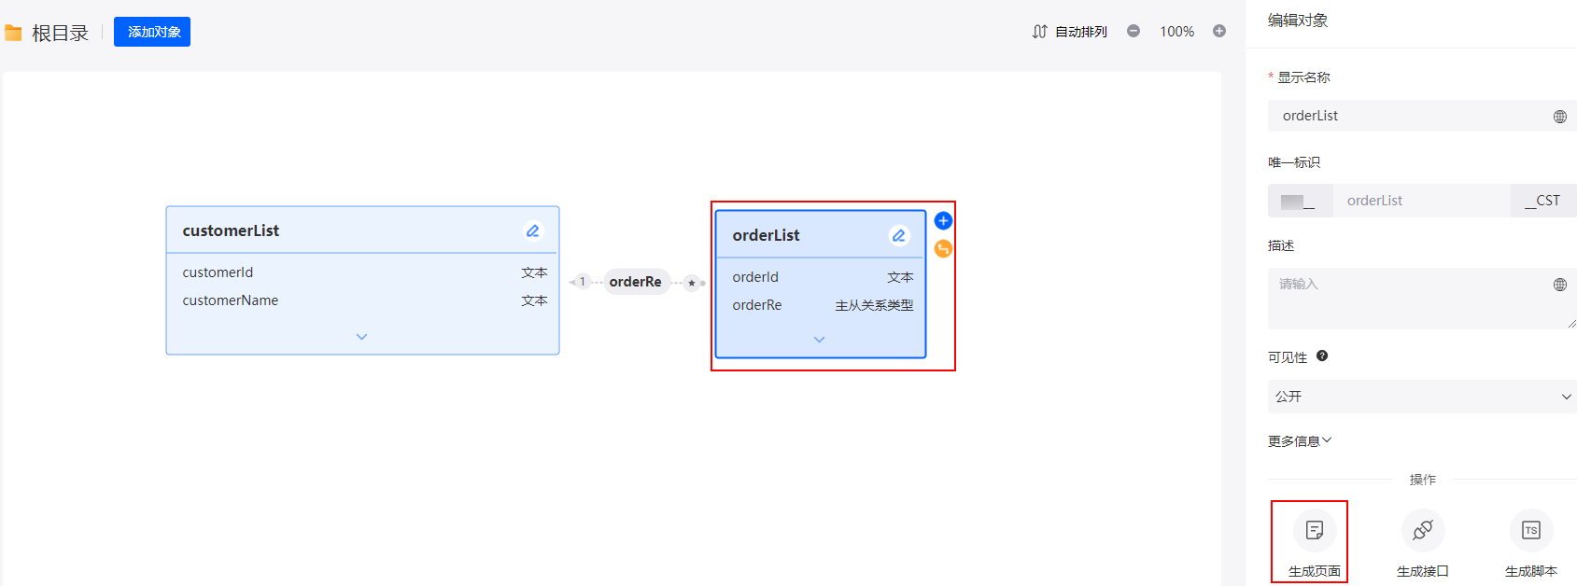Expand the orderList field list chevron
Viewport: 1577px width, 586px height.
[820, 340]
